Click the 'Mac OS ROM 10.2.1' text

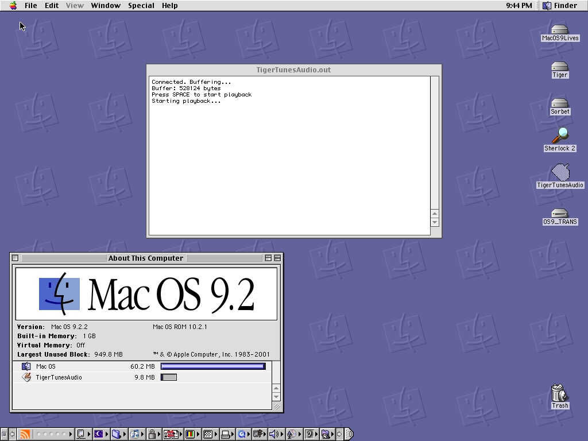[x=180, y=327]
